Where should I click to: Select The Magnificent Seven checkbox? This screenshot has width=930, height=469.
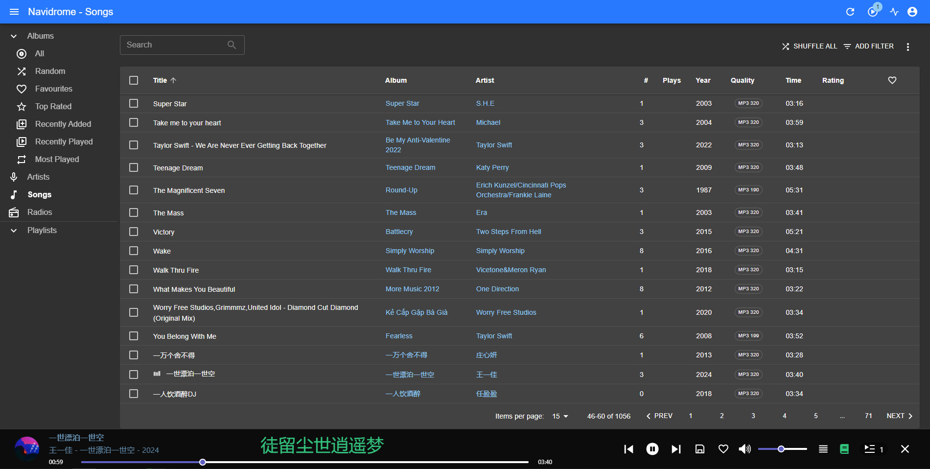coord(134,190)
